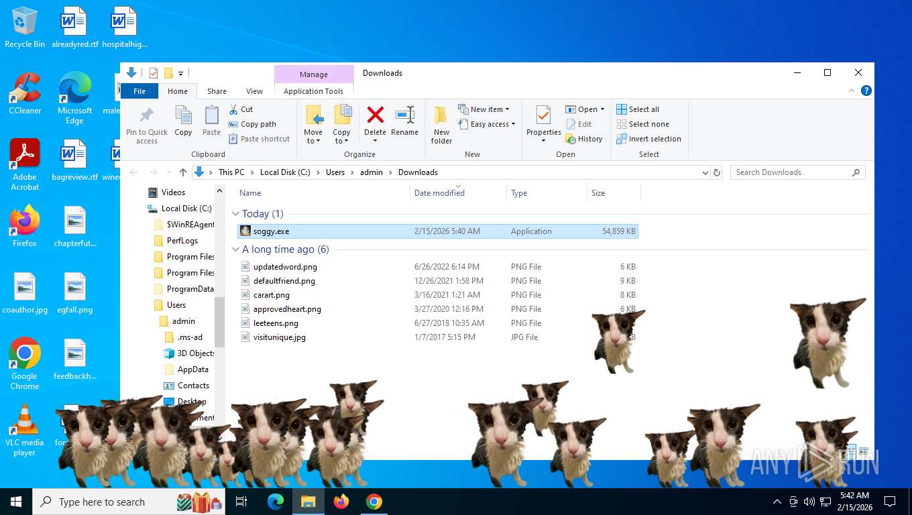Open the Application Tools tab

click(x=313, y=91)
